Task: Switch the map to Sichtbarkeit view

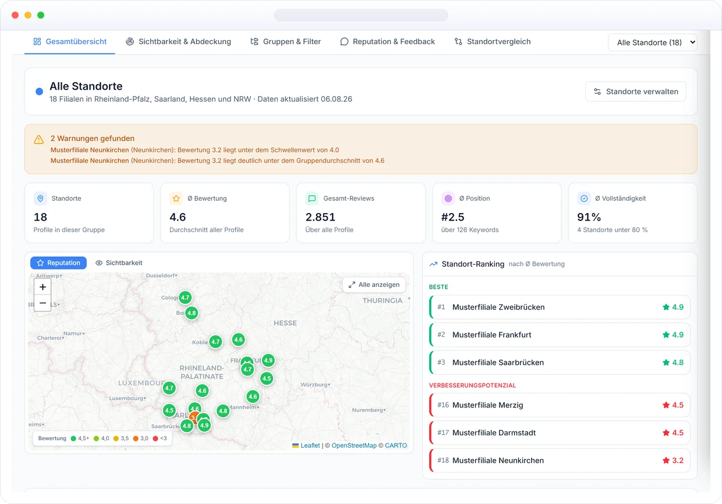Action: coord(119,263)
